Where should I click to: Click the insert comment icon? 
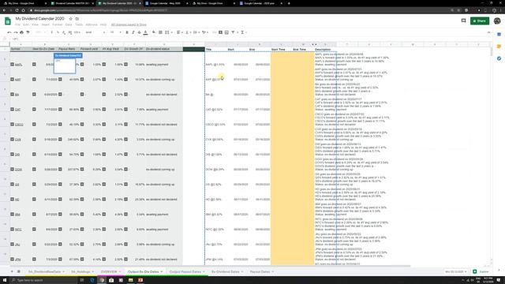tap(220, 32)
